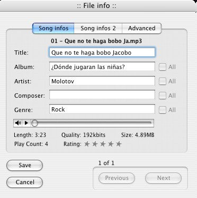Cancel the file info dialog
The width and height of the screenshot is (197, 198).
pos(25,182)
